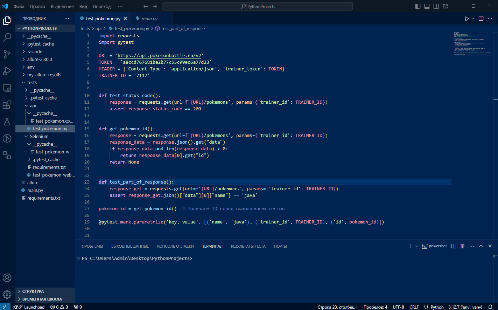Open the Accounts menu icon
498x310 pixels.
pyautogui.click(x=7, y=278)
